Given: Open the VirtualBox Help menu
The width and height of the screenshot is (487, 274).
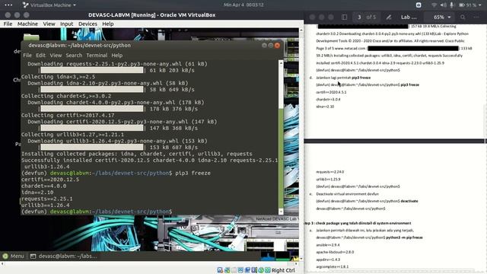Looking at the screenshot, I should [108, 24].
